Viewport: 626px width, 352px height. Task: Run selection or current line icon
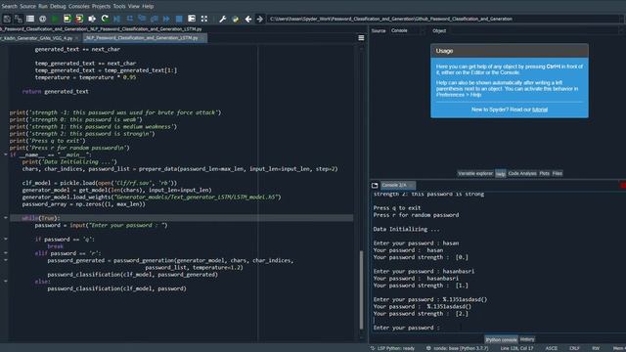[x=92, y=19]
